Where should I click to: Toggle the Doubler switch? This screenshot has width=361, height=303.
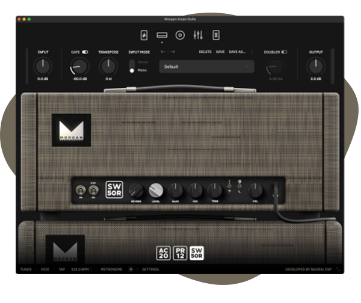pyautogui.click(x=284, y=52)
